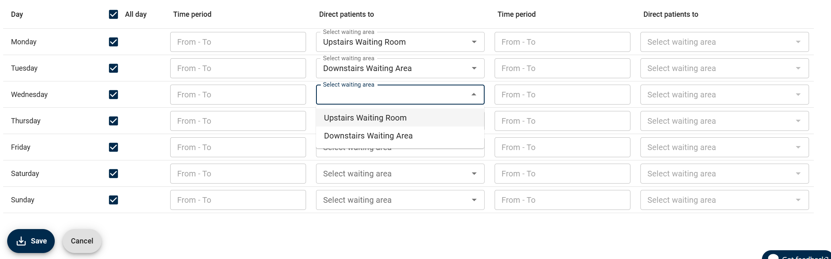Click the Saturday first waiting area arrow

click(x=474, y=174)
